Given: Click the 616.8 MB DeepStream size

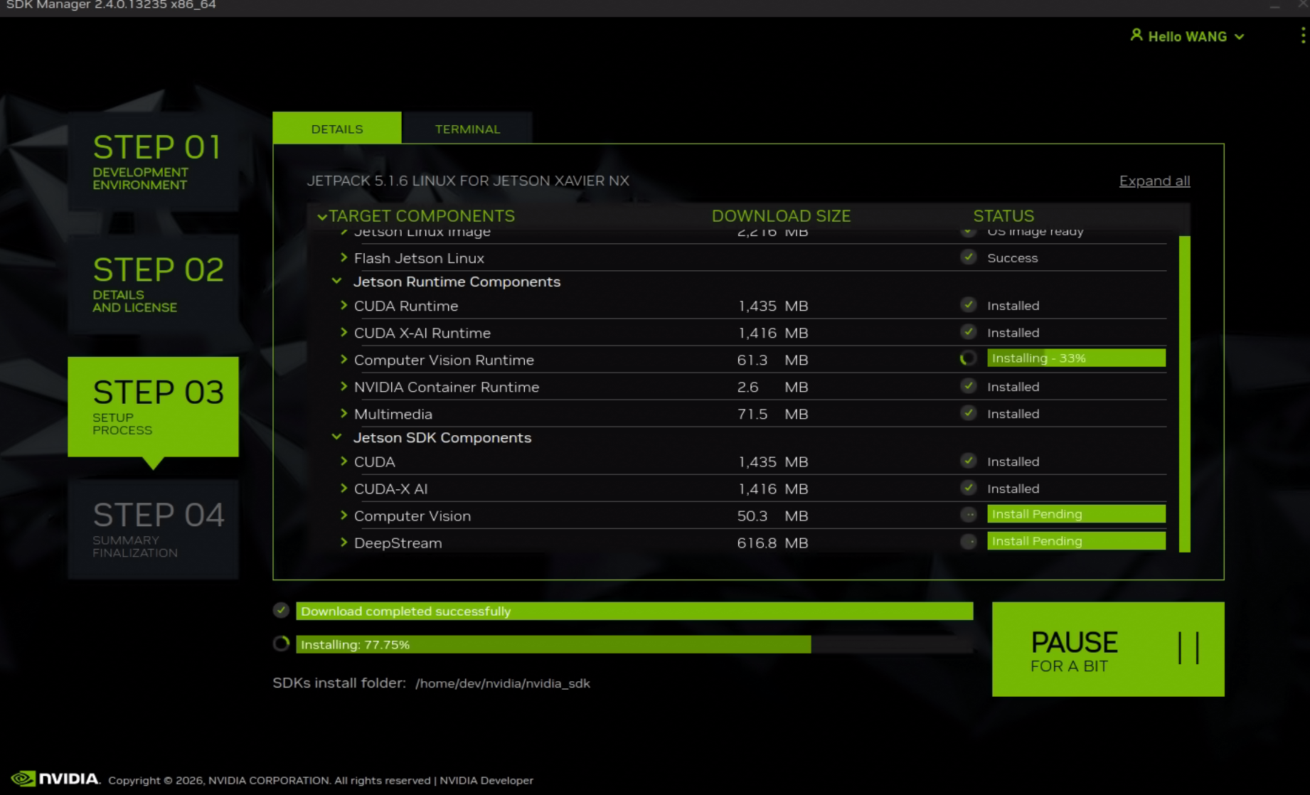Looking at the screenshot, I should [x=772, y=543].
